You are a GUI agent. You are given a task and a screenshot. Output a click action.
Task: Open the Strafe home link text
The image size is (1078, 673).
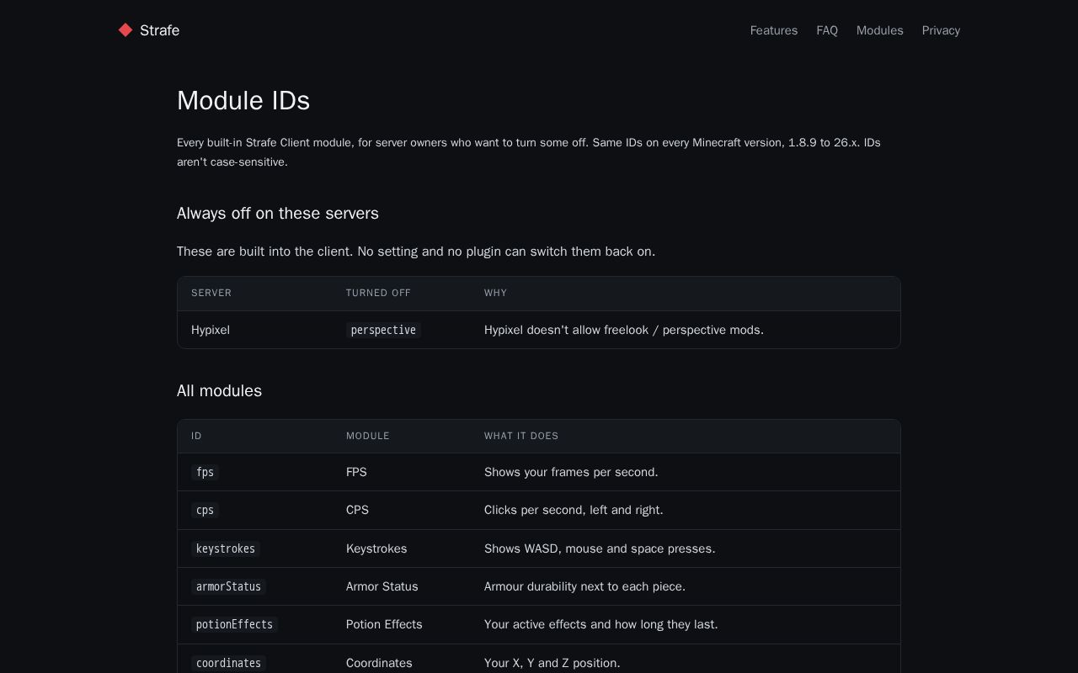(159, 30)
